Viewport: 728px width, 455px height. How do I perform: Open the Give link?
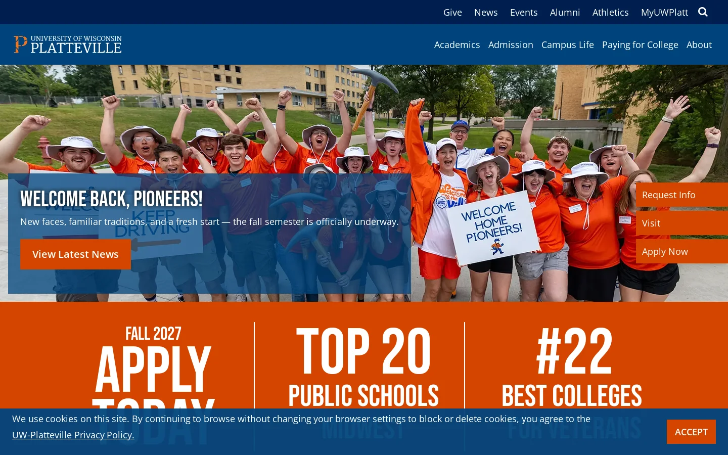click(452, 12)
